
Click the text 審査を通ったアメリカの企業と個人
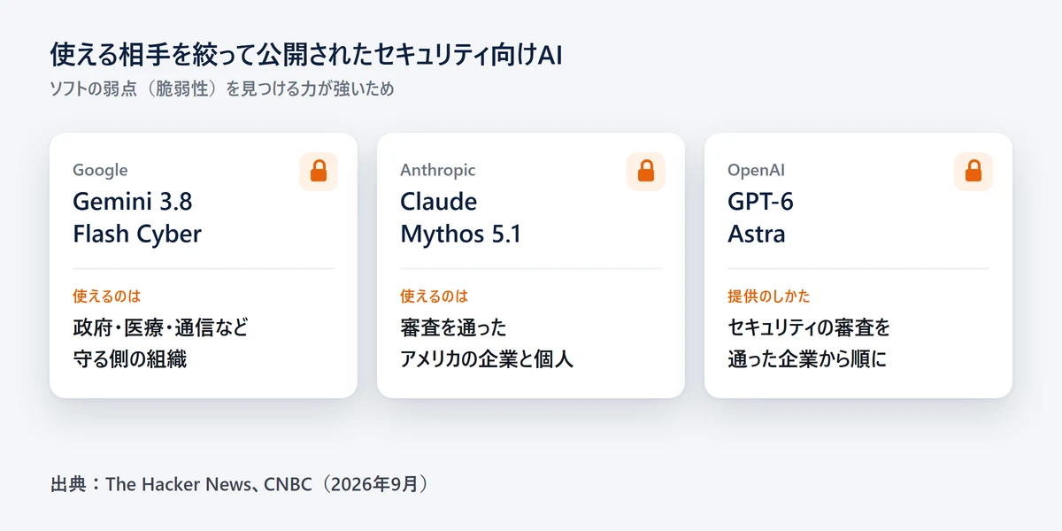click(487, 343)
